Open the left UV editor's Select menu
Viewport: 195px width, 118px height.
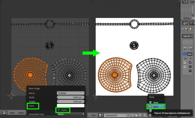click(x=21, y=113)
